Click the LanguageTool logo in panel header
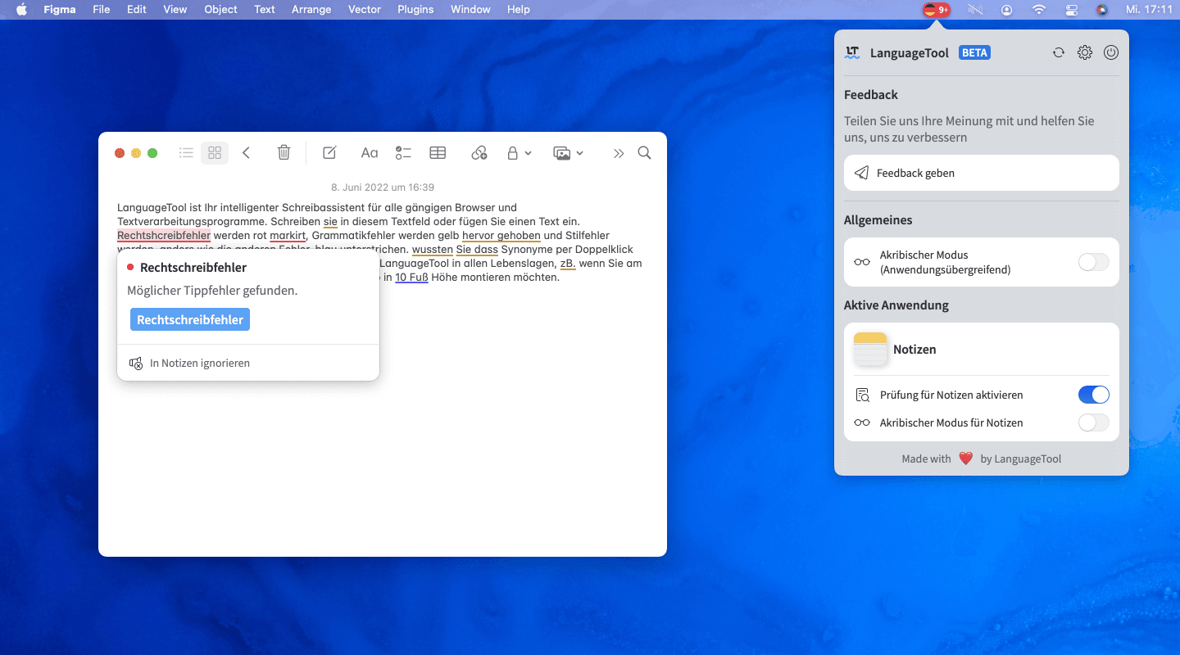The image size is (1180, 655). coord(853,52)
